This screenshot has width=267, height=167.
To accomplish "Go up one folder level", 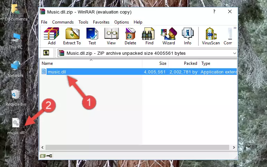I will click(46, 53).
